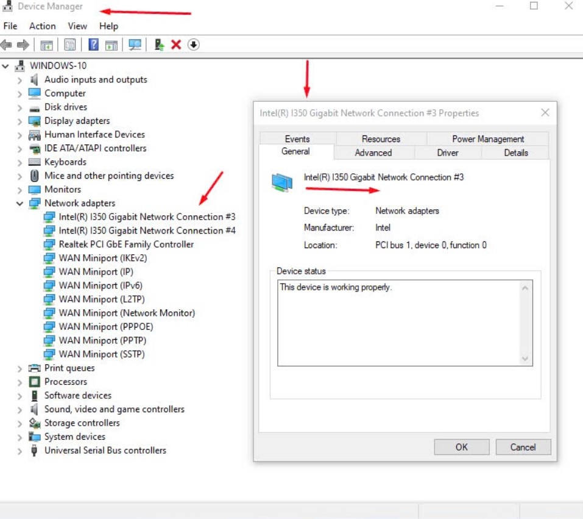Click the Storage controllers icon
Viewport: 583px width, 519px height.
click(34, 423)
